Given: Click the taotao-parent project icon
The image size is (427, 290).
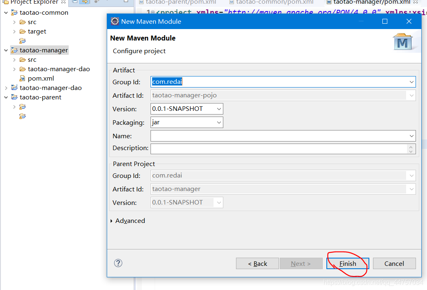Looking at the screenshot, I should 14,97.
